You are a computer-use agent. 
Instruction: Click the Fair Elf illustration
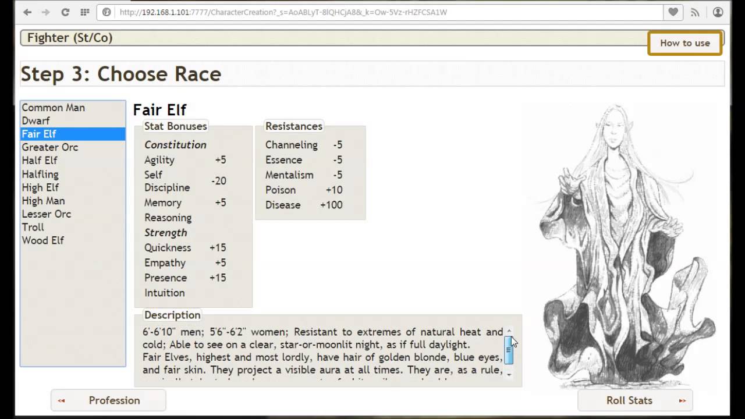pyautogui.click(x=626, y=246)
